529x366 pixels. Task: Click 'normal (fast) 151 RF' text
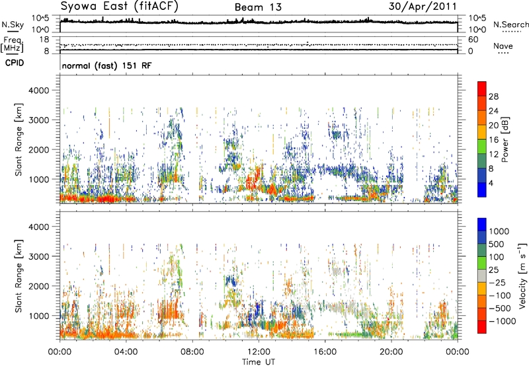(106, 65)
